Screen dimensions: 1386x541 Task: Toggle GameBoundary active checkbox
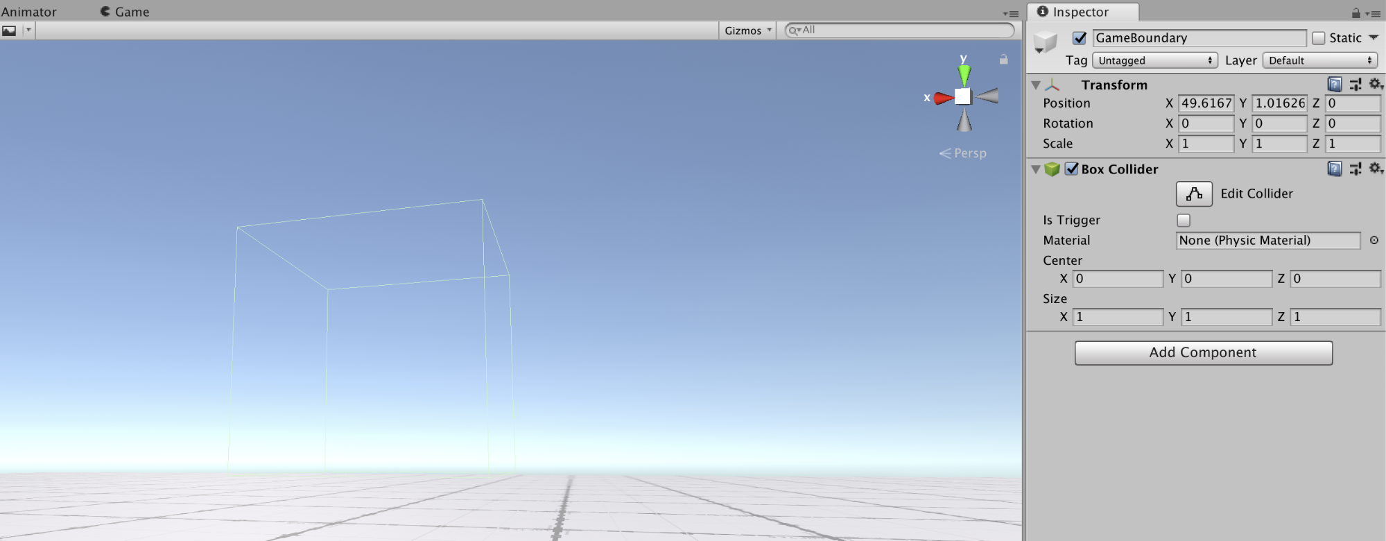pyautogui.click(x=1080, y=38)
